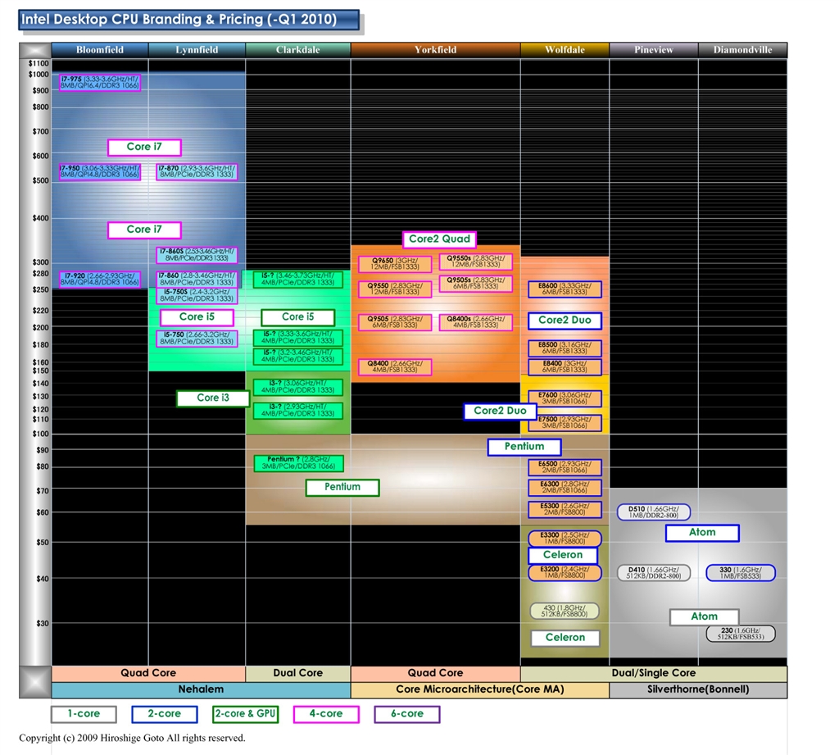Click the Pentium ? 2.8GHz processor box
Viewport: 839px width, 755px height.
click(x=298, y=463)
